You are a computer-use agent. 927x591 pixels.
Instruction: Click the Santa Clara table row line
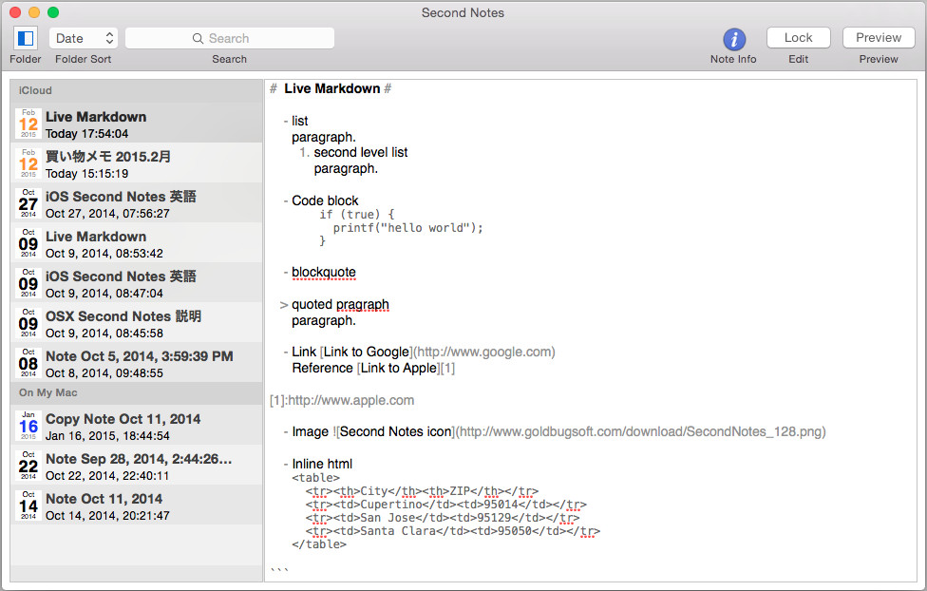tap(452, 531)
